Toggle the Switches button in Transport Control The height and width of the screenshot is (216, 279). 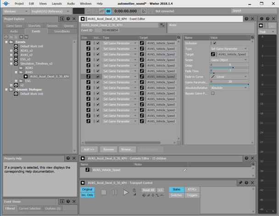coord(176,195)
